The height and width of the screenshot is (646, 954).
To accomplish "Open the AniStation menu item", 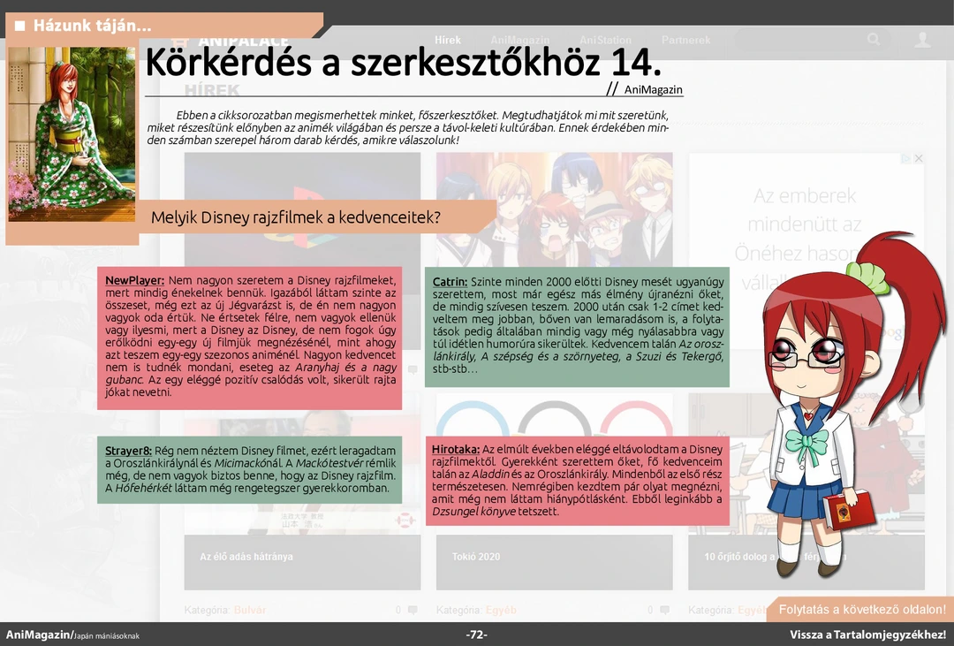I will coord(605,41).
